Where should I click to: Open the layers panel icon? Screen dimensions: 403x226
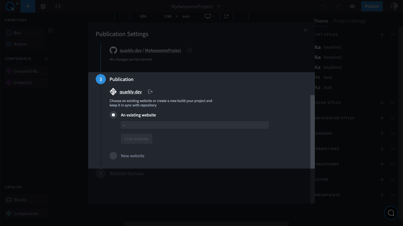43,6
